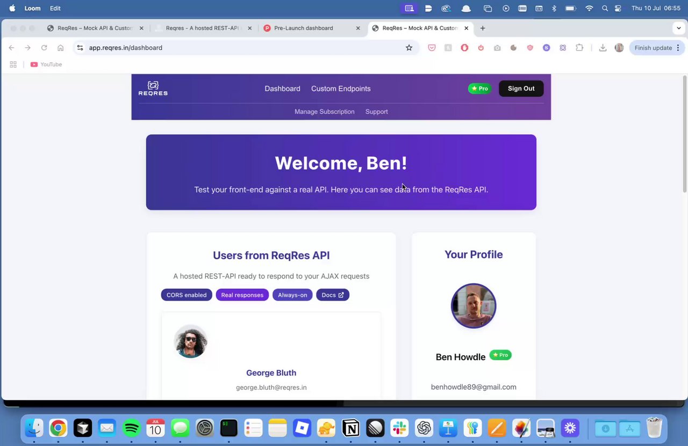The width and height of the screenshot is (688, 446).
Task: Click the Loom recording status icon
Action: (409, 8)
